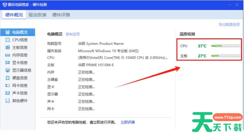Viewport: 244px width, 134px height.
Task: Click the 导出配置信息 link
Action: [x=229, y=24]
